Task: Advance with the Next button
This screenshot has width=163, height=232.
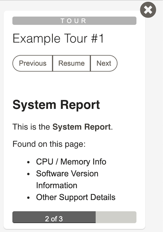Action: click(x=104, y=63)
